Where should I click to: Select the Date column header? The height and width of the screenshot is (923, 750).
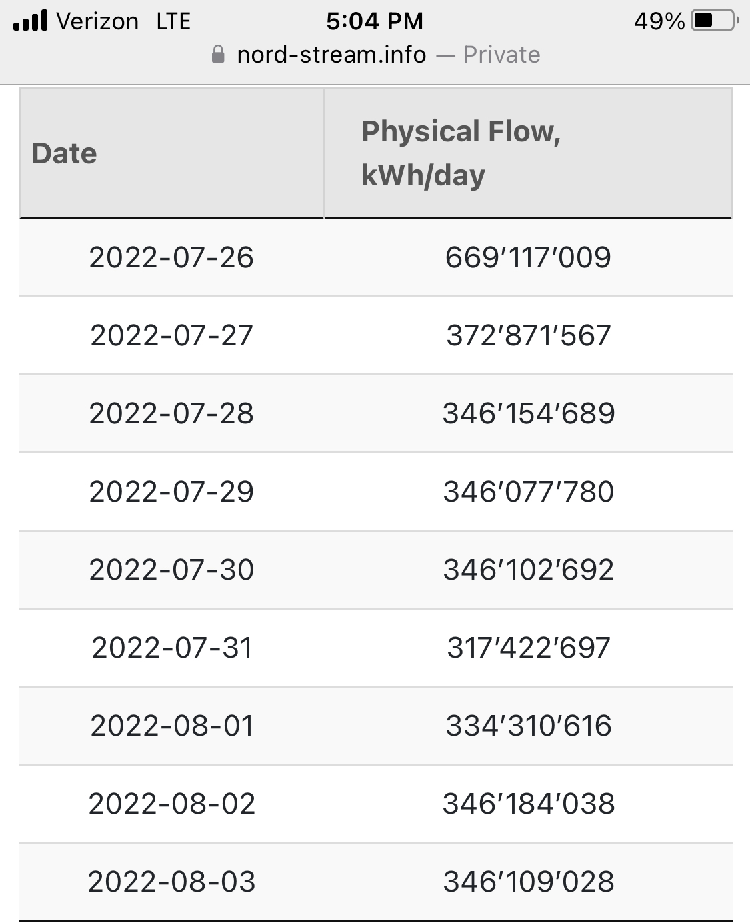click(171, 153)
